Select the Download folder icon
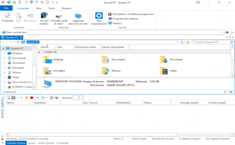The image size is (235, 145). click(164, 60)
